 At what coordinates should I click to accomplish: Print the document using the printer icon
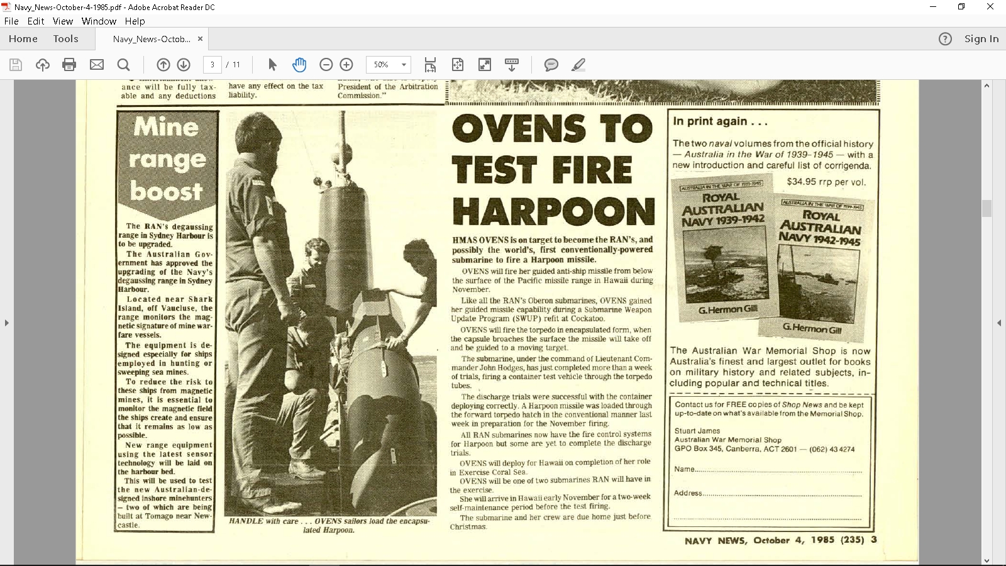click(69, 65)
